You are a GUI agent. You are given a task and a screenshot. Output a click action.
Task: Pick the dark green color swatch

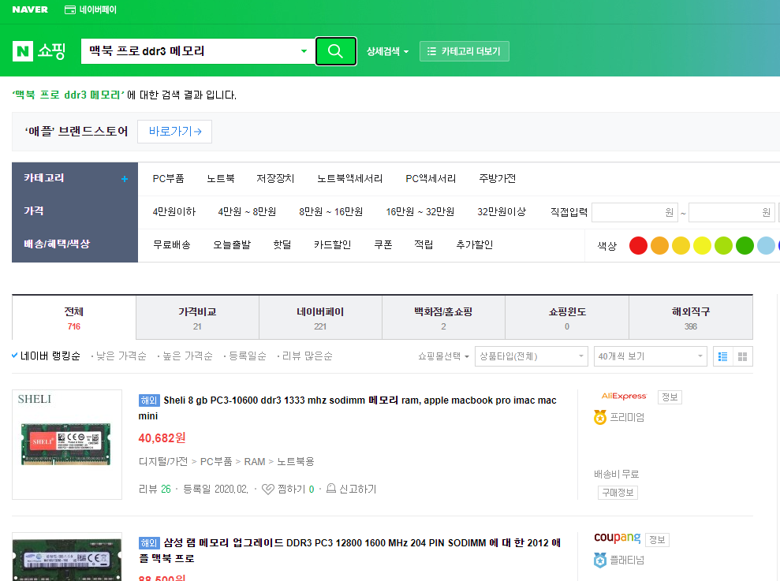click(x=745, y=245)
